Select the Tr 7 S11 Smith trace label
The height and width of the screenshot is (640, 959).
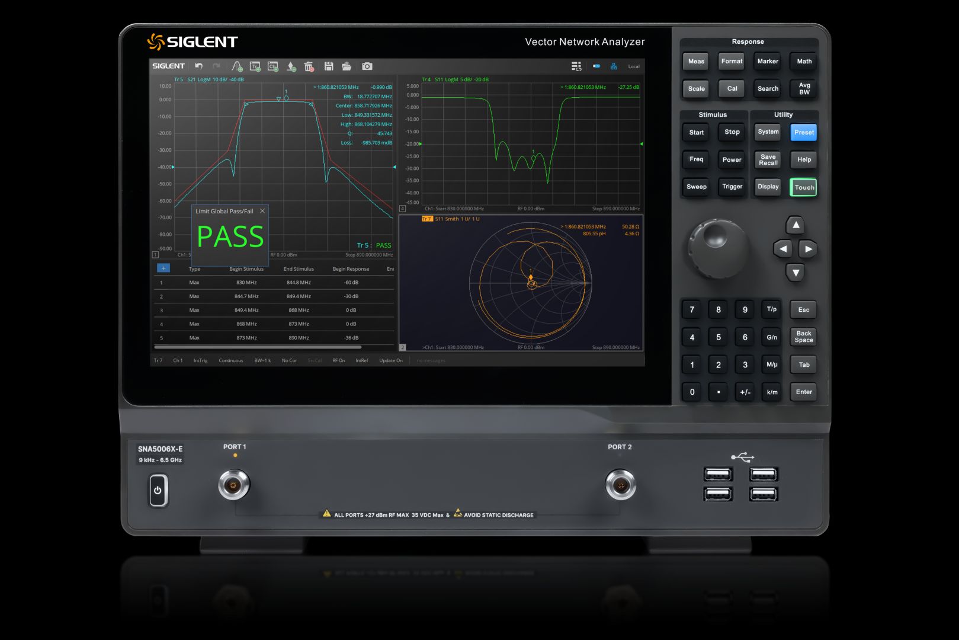tap(450, 219)
